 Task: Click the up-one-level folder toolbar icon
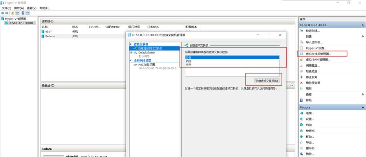pos(13,13)
